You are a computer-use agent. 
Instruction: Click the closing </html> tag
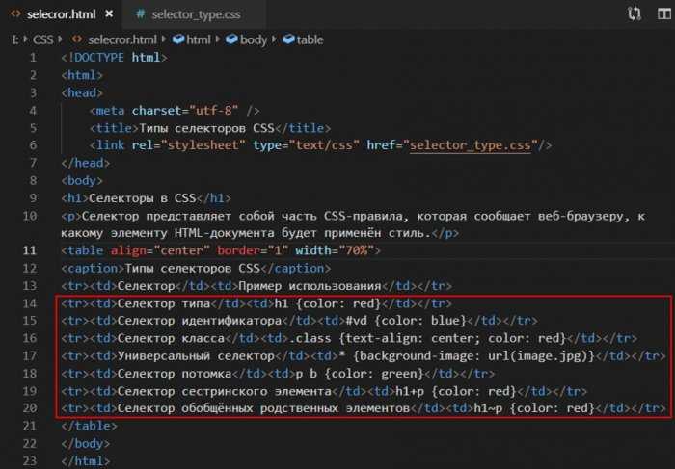(86, 461)
